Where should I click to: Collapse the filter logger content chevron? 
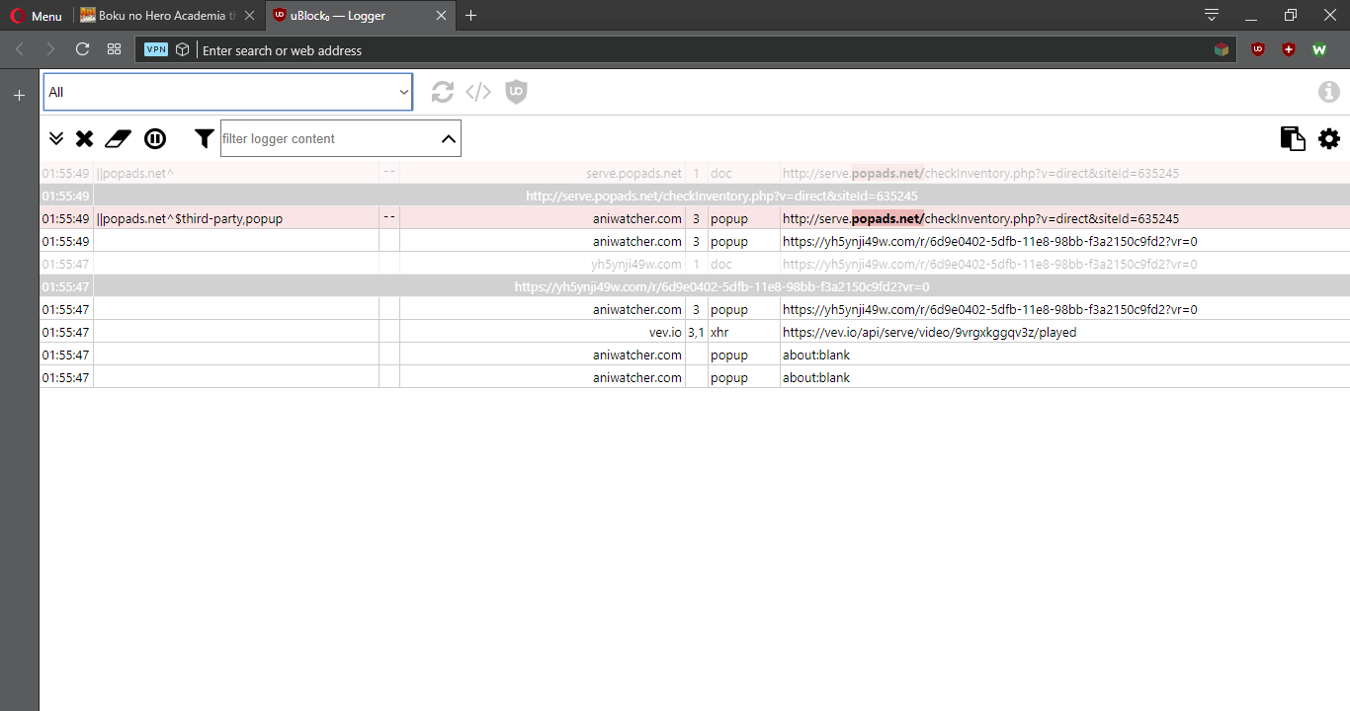point(449,138)
